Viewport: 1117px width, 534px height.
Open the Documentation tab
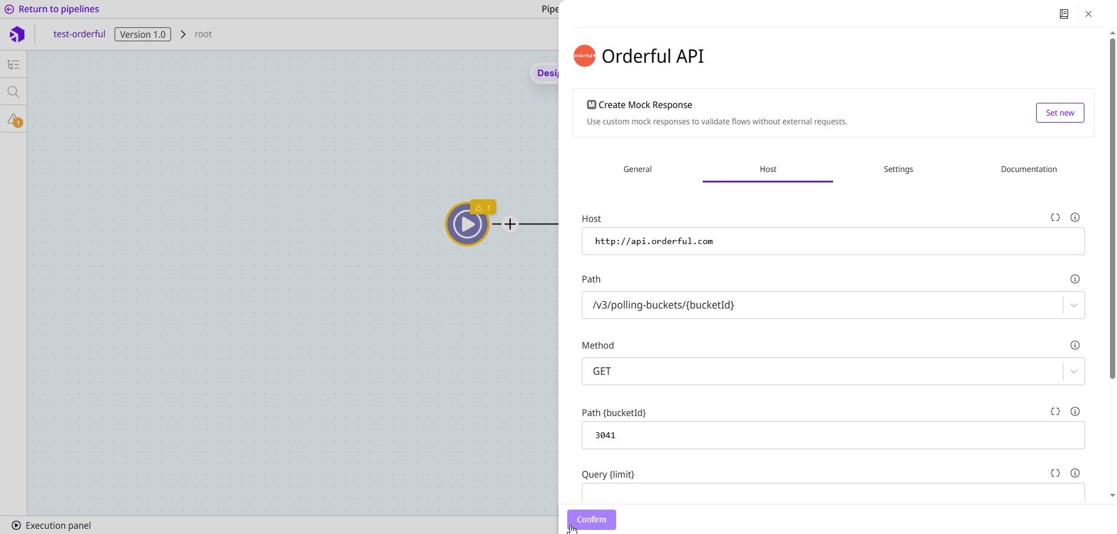(x=1028, y=169)
